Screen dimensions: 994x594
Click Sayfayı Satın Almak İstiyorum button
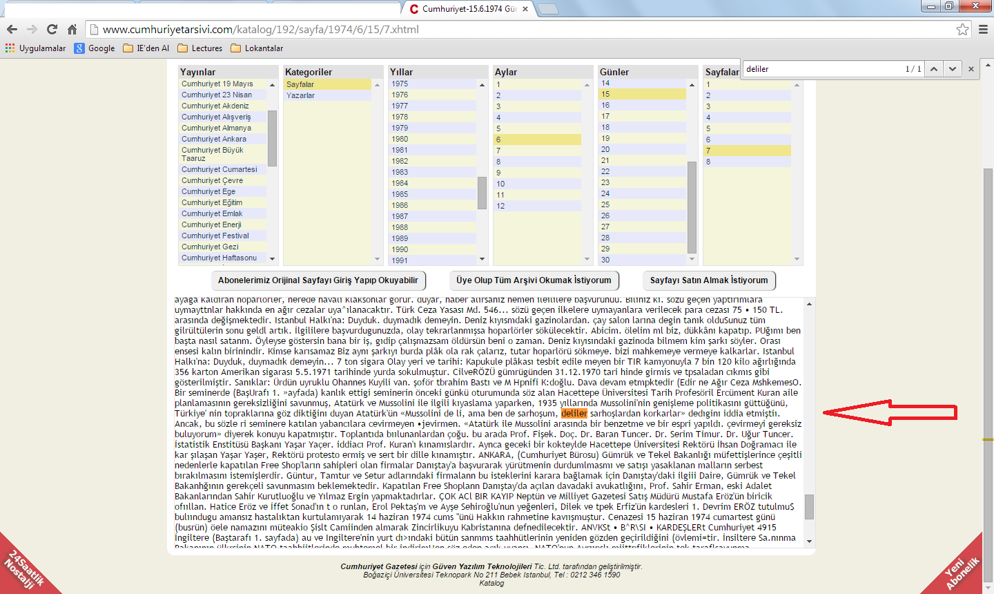[x=709, y=280]
